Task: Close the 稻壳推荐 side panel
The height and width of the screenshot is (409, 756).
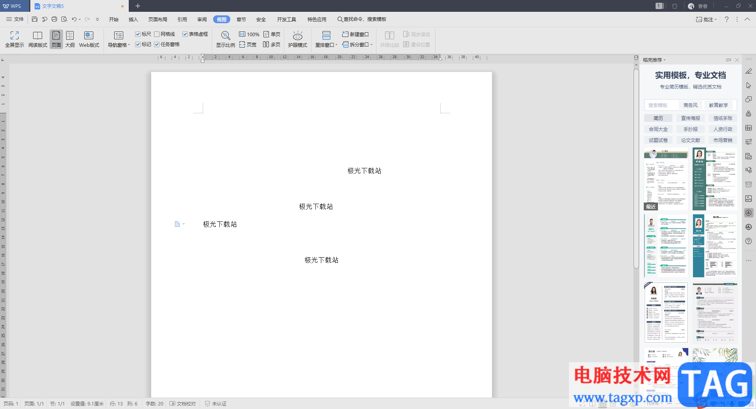Action: 737,60
